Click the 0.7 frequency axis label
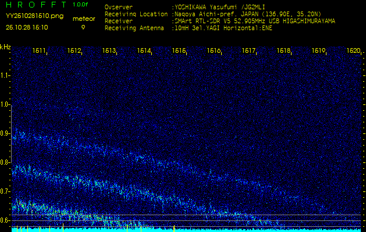The height and width of the screenshot is (232, 366). point(5,191)
